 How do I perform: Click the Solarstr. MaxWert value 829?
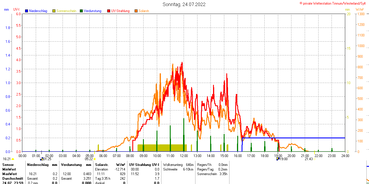123,174
